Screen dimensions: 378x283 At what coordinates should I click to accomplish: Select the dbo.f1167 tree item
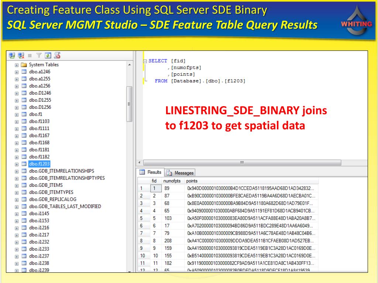click(39, 136)
